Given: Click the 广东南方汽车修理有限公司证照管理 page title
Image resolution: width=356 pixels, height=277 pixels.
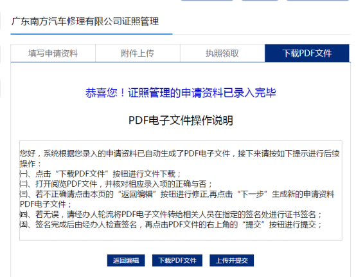Looking at the screenshot, I should coord(85,21).
